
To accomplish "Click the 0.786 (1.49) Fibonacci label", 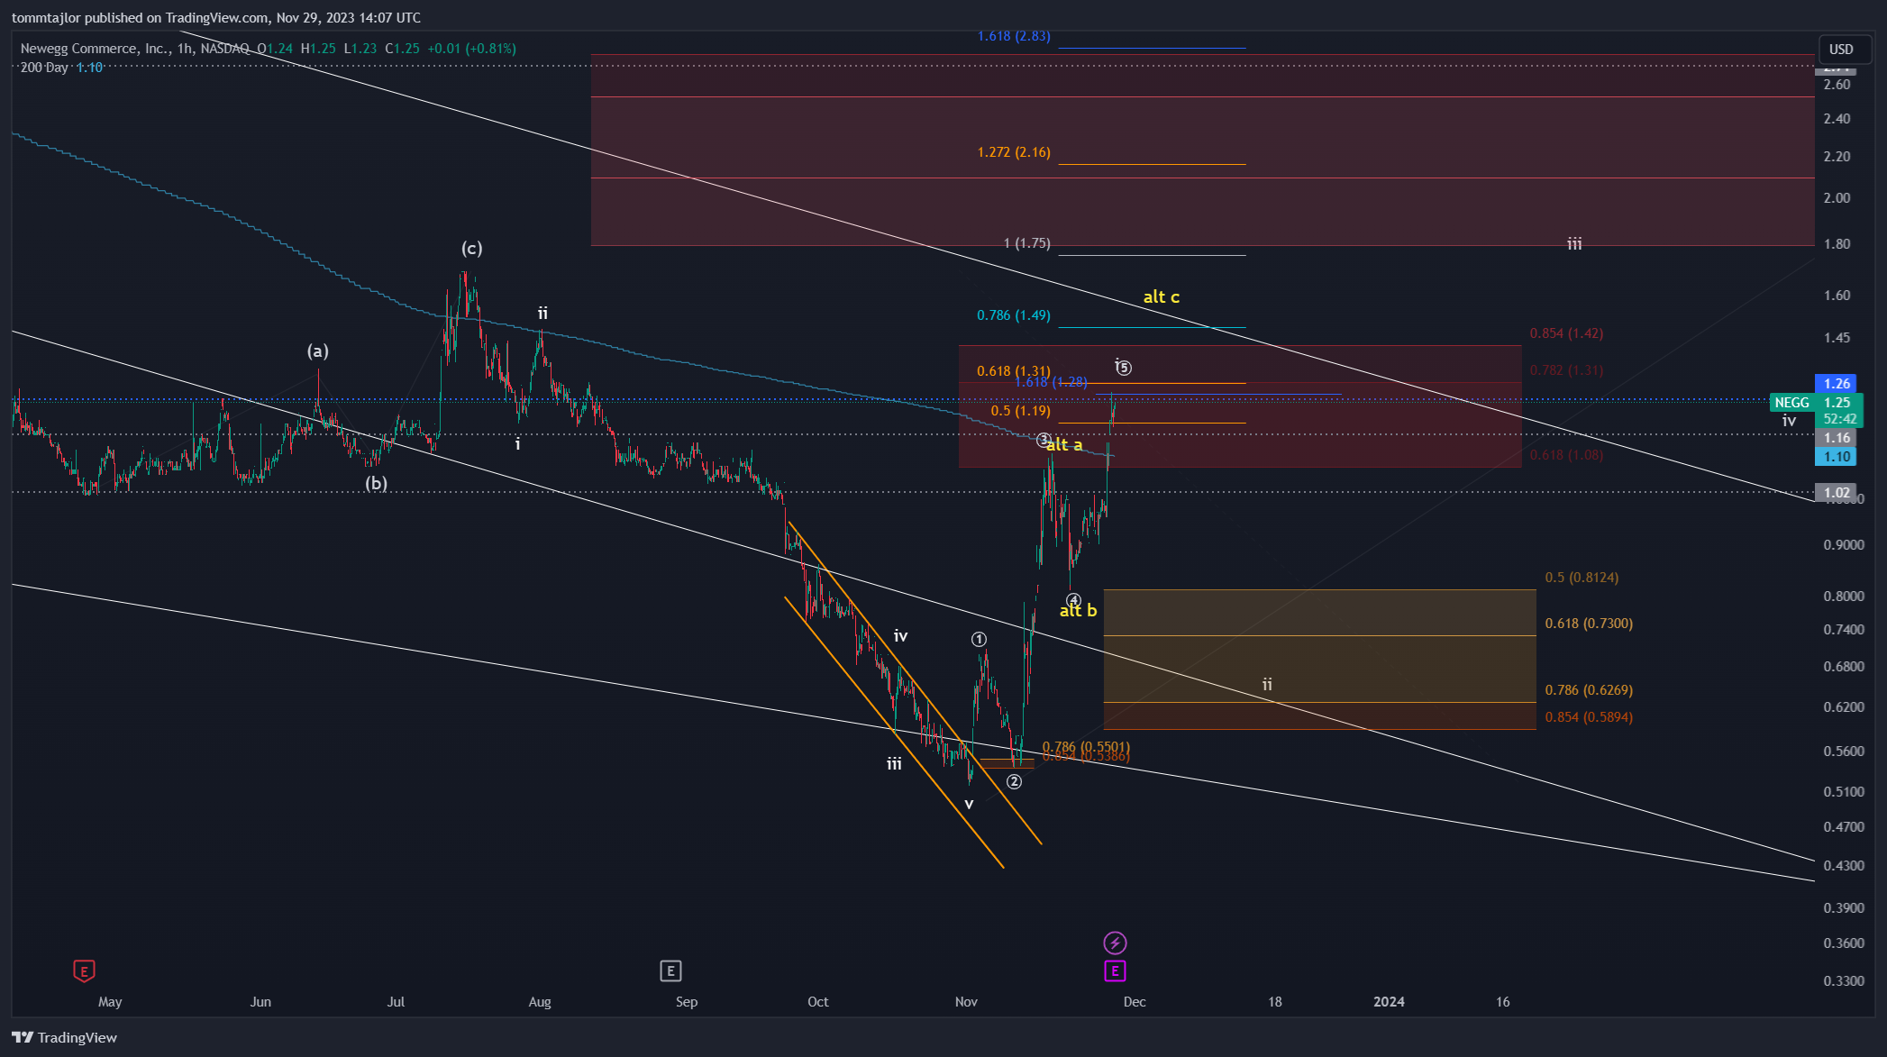I will (x=1014, y=315).
